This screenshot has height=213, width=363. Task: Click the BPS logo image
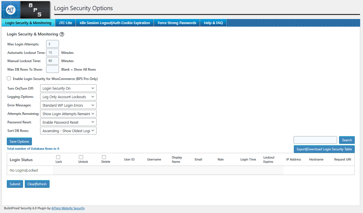click(35, 10)
